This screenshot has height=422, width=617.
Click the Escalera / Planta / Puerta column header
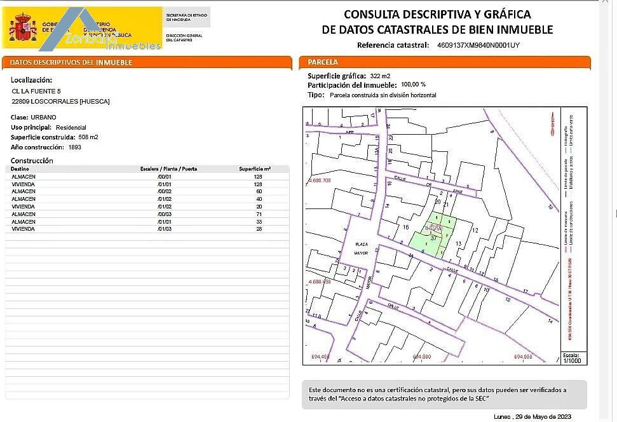tap(168, 169)
